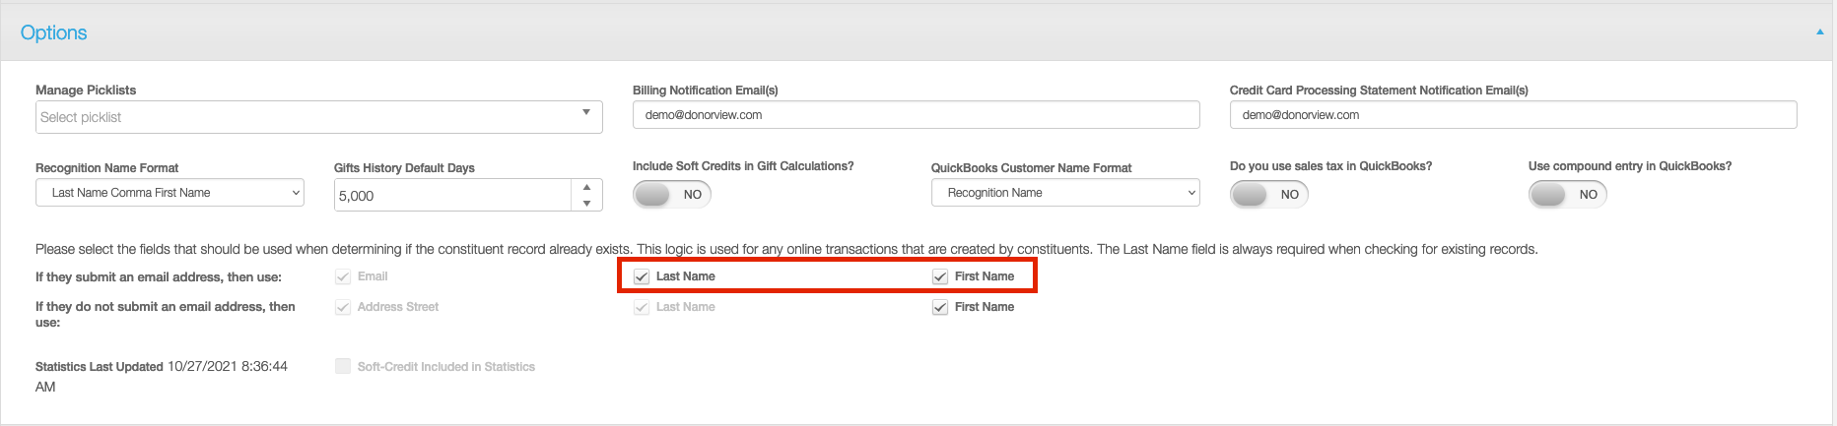
Task: Click the Last Name checkbox in no-email row
Action: [x=642, y=307]
